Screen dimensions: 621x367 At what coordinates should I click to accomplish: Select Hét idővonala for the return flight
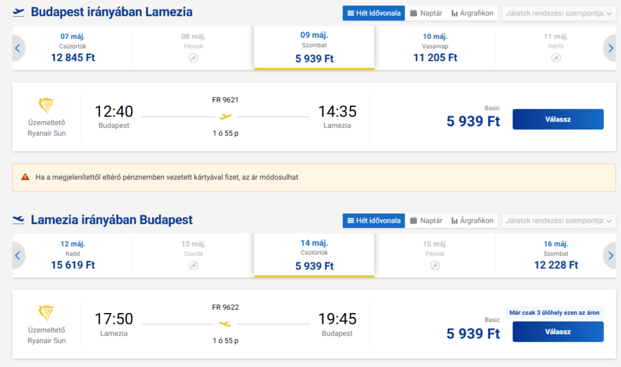pos(374,221)
